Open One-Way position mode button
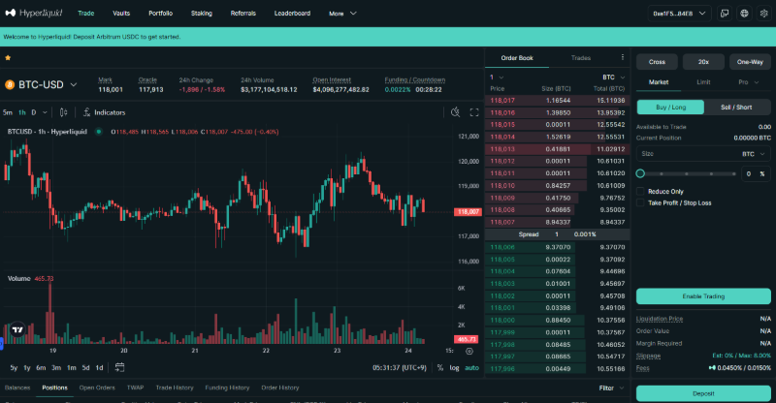The width and height of the screenshot is (776, 403). tap(750, 62)
